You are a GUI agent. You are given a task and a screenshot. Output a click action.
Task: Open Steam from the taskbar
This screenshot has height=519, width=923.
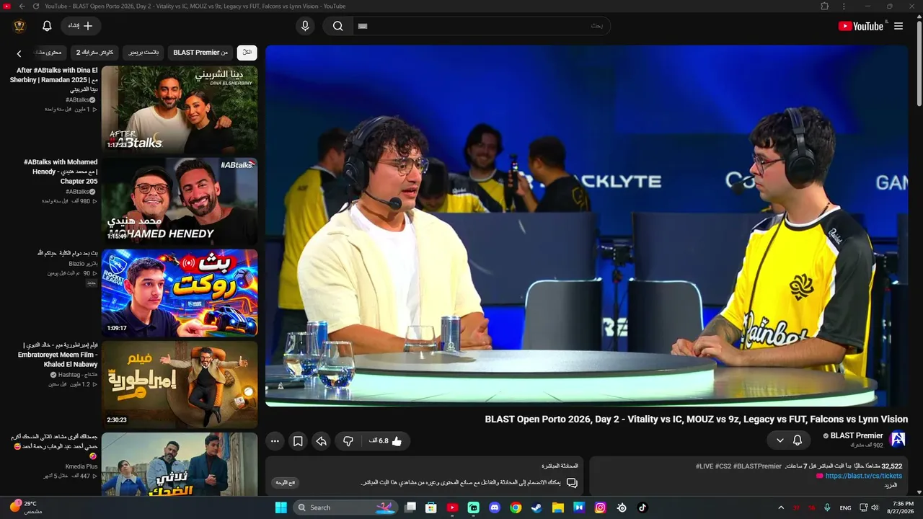pos(536,507)
